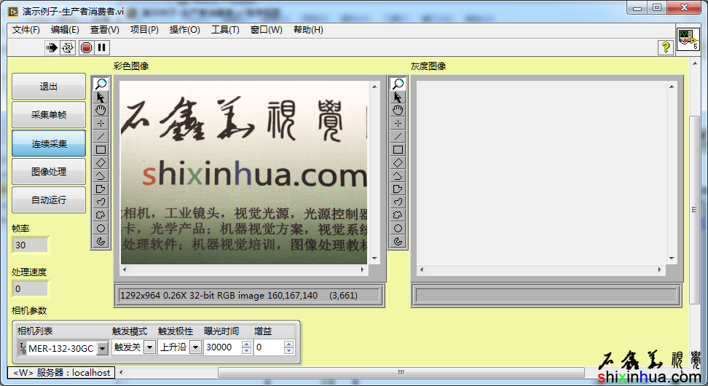Image resolution: width=708 pixels, height=386 pixels.
Task: Click the 退出 exit button
Action: coord(49,87)
